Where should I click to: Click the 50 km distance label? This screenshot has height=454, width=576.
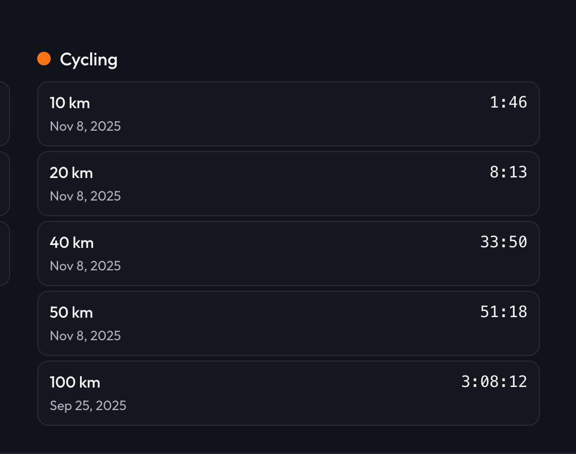[71, 313]
